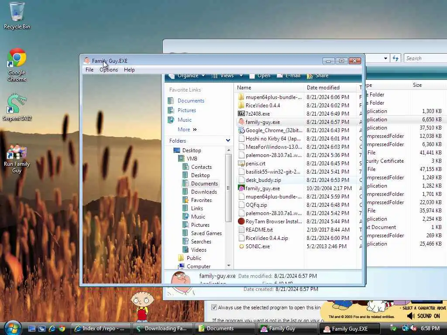Select SONIC.exe file icon
447x335 pixels.
tap(241, 246)
